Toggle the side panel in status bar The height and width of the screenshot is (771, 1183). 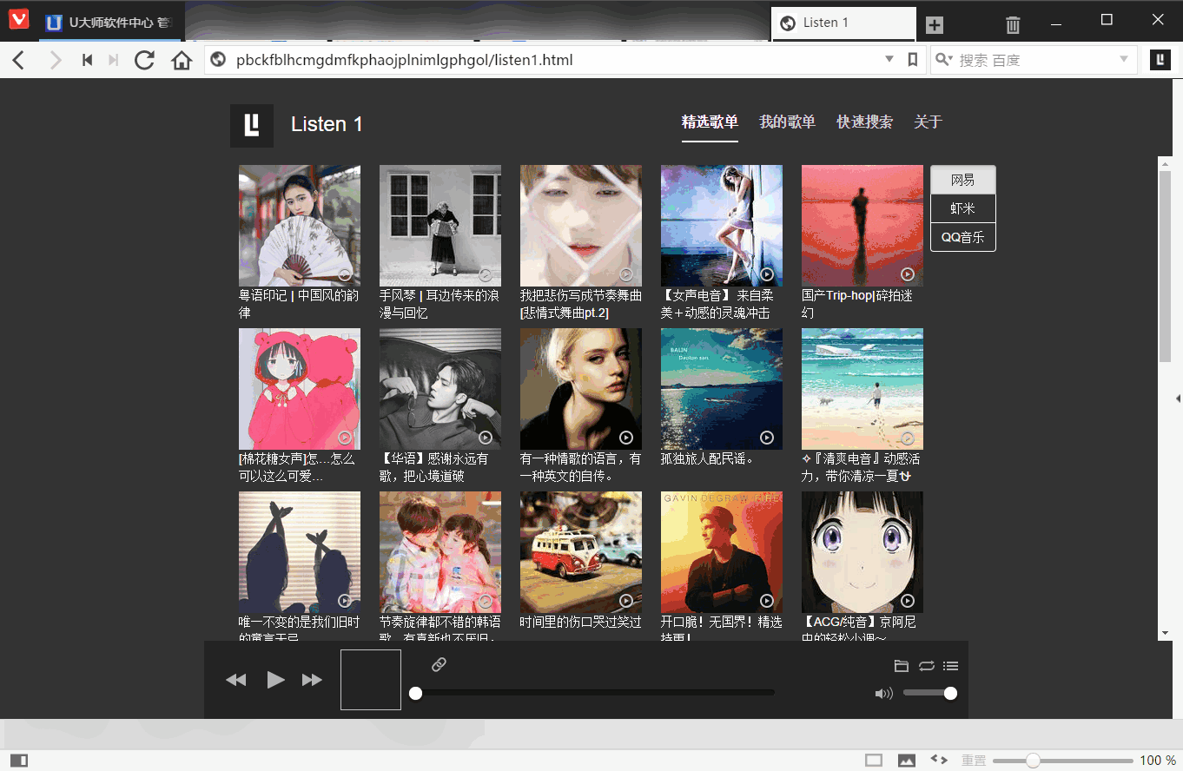18,761
